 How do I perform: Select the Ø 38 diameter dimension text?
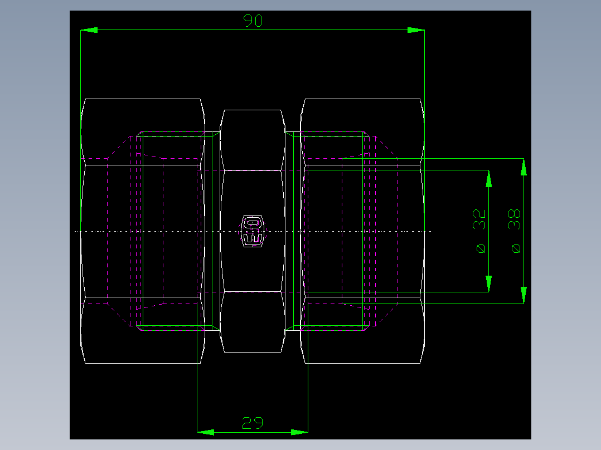(x=515, y=231)
